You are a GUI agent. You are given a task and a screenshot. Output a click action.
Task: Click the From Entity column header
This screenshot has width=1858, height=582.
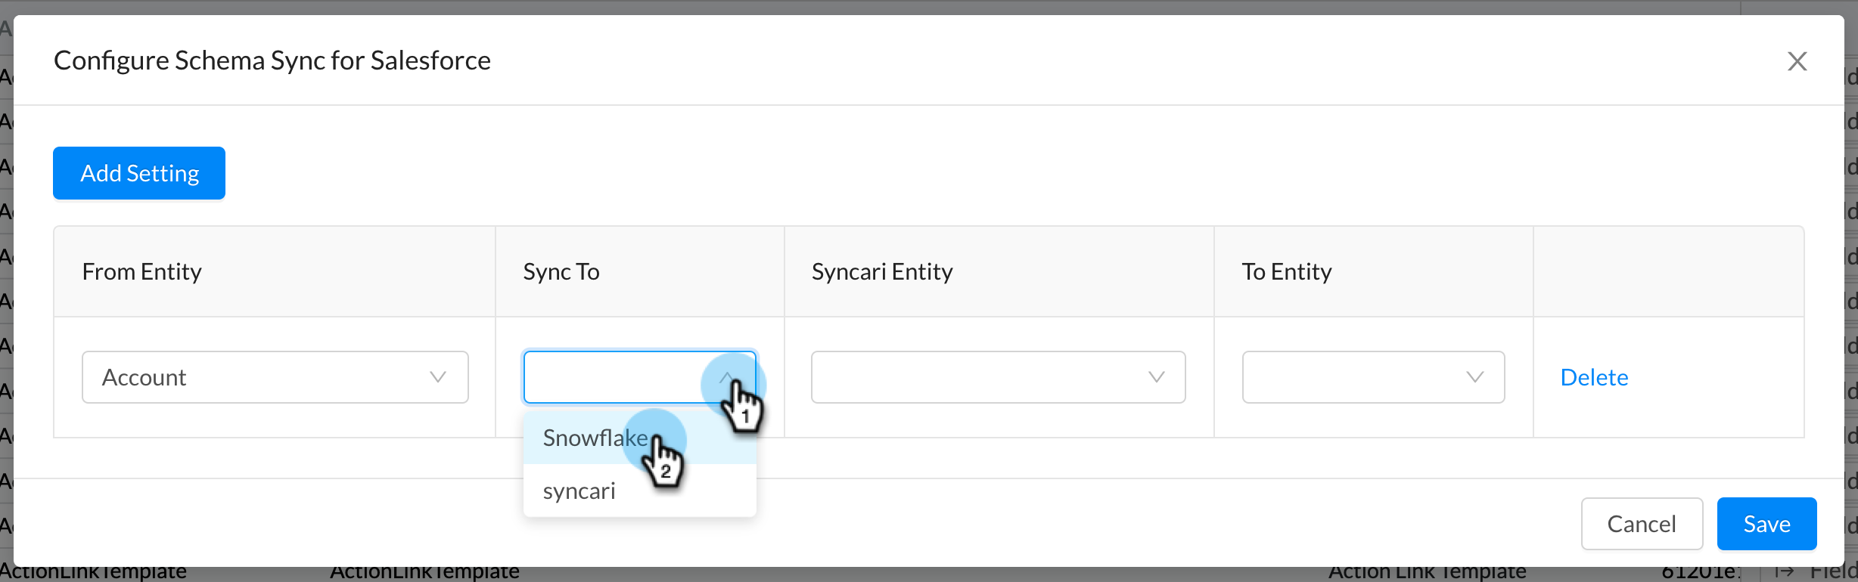(141, 271)
